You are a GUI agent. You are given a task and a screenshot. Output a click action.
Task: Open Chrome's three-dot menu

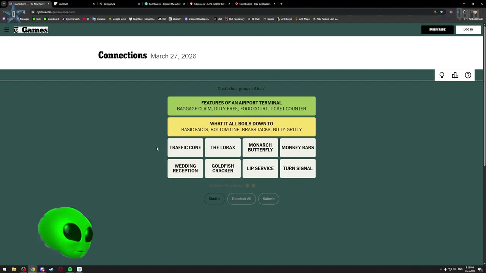tap(481, 12)
